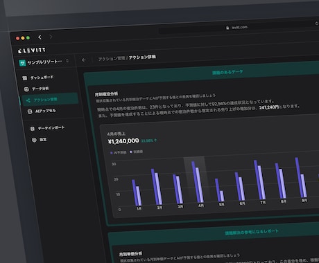Click the データ分析 sidebar icon
The image size is (319, 263).
26,89
